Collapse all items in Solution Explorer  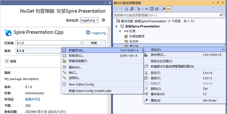click(152, 9)
